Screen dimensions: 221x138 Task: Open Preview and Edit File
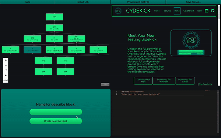pos(138,2)
